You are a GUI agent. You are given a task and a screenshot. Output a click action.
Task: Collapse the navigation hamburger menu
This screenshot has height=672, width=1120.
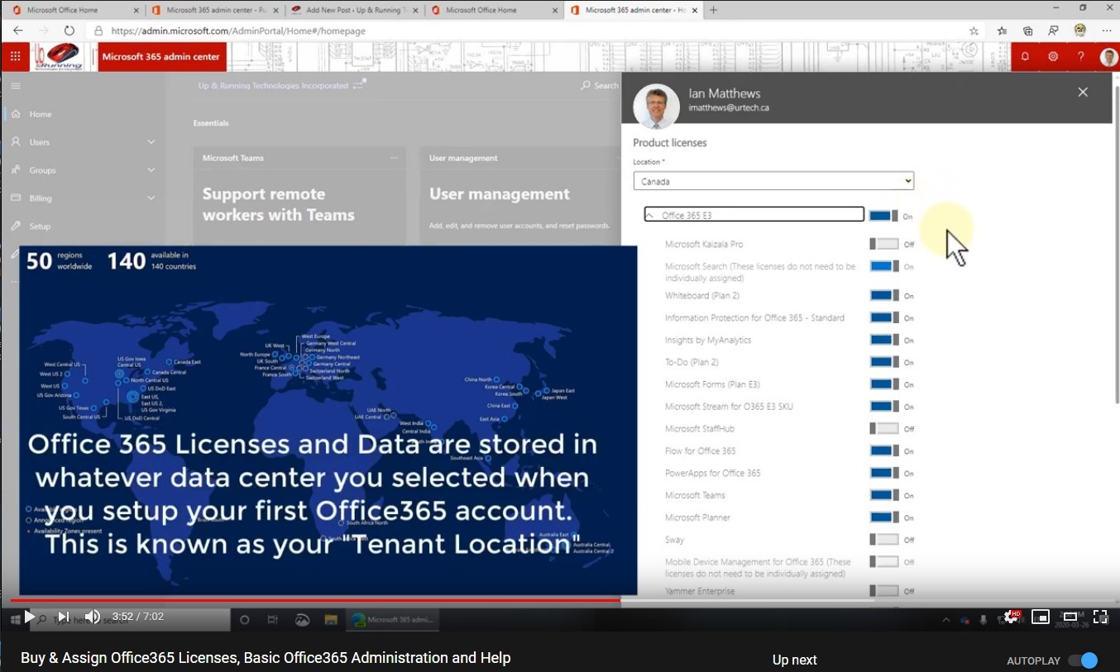(16, 85)
